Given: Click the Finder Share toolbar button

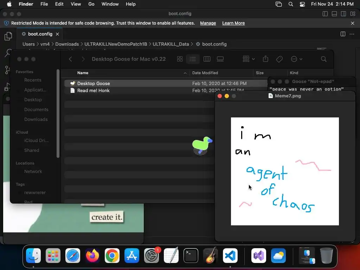Looking at the screenshot, I should pyautogui.click(x=266, y=59).
